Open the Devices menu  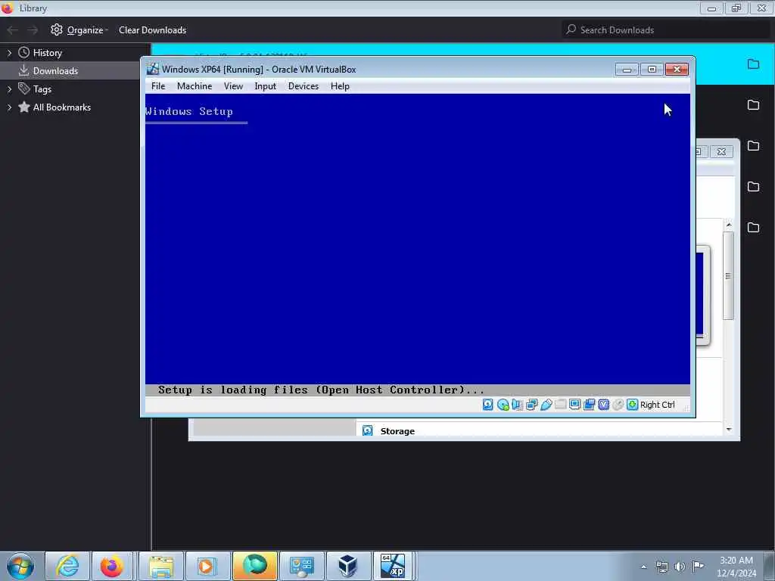pyautogui.click(x=303, y=86)
